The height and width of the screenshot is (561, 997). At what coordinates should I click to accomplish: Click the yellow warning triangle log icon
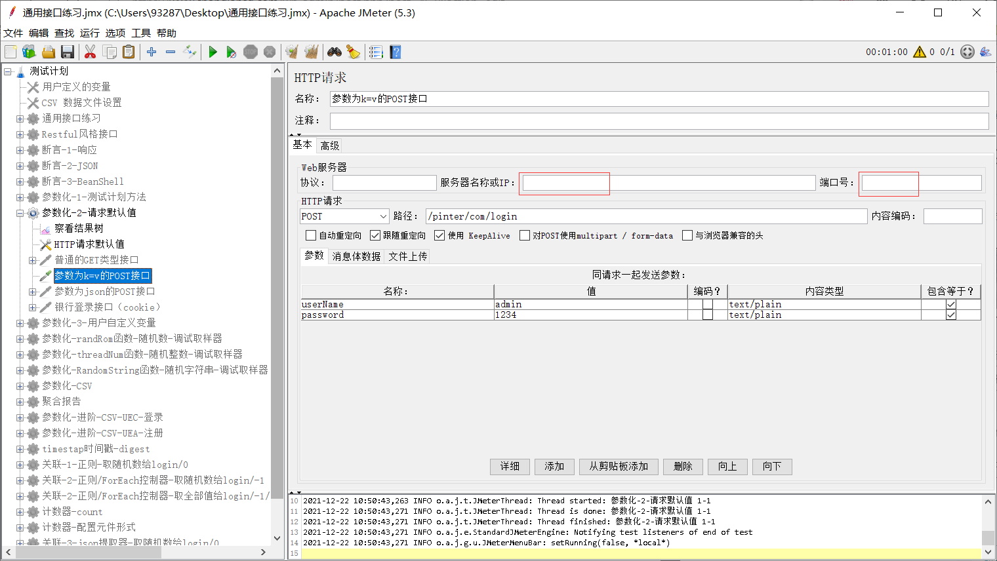920,52
